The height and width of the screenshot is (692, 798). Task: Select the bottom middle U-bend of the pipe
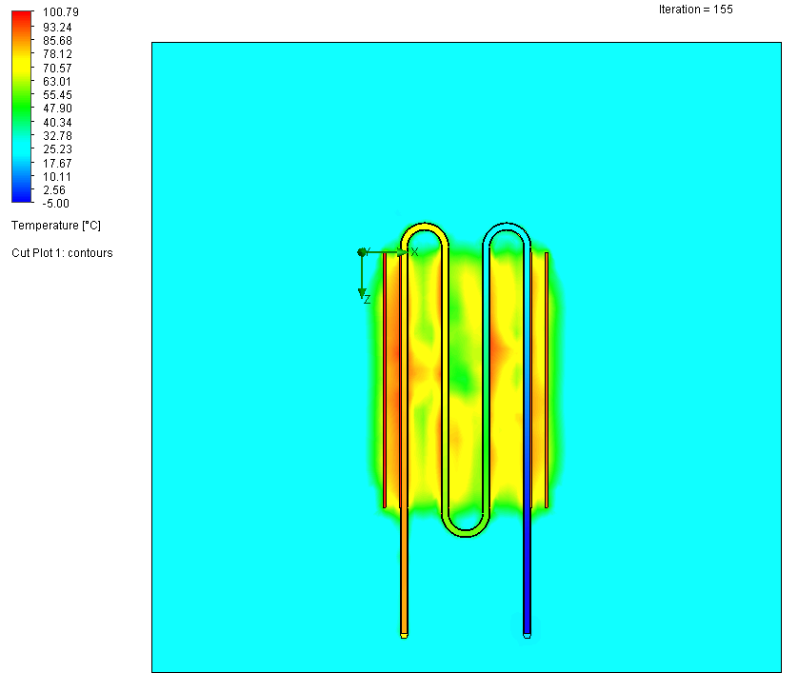[466, 530]
